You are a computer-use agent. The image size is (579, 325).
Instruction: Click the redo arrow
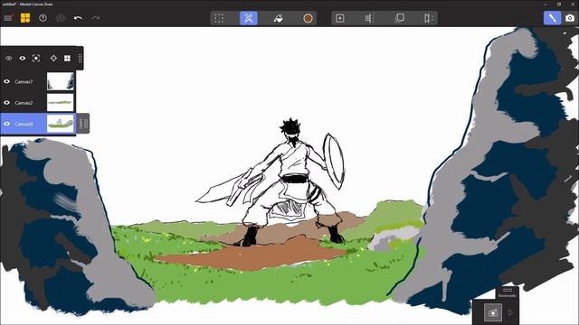click(96, 18)
